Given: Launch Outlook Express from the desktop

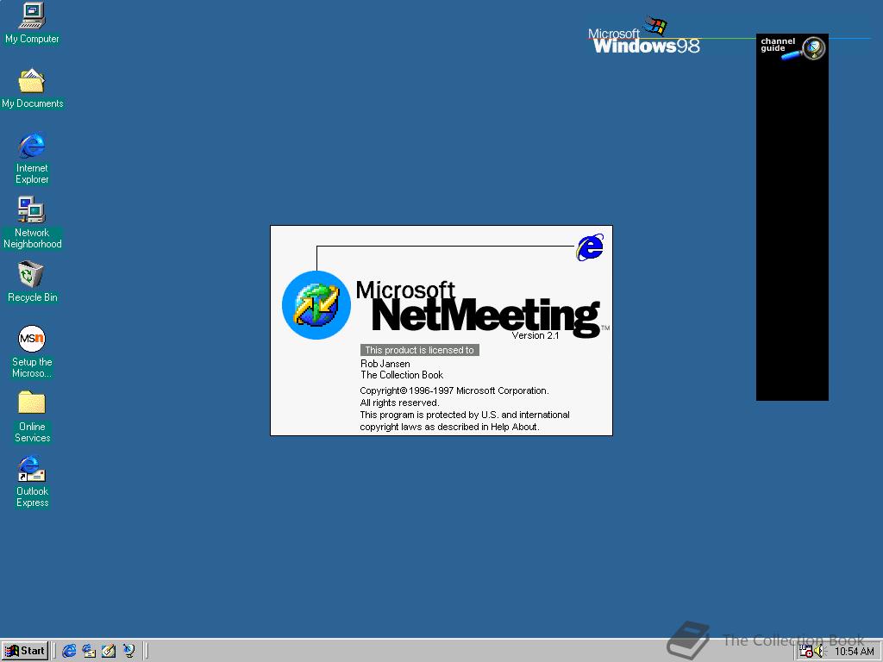Looking at the screenshot, I should point(31,468).
